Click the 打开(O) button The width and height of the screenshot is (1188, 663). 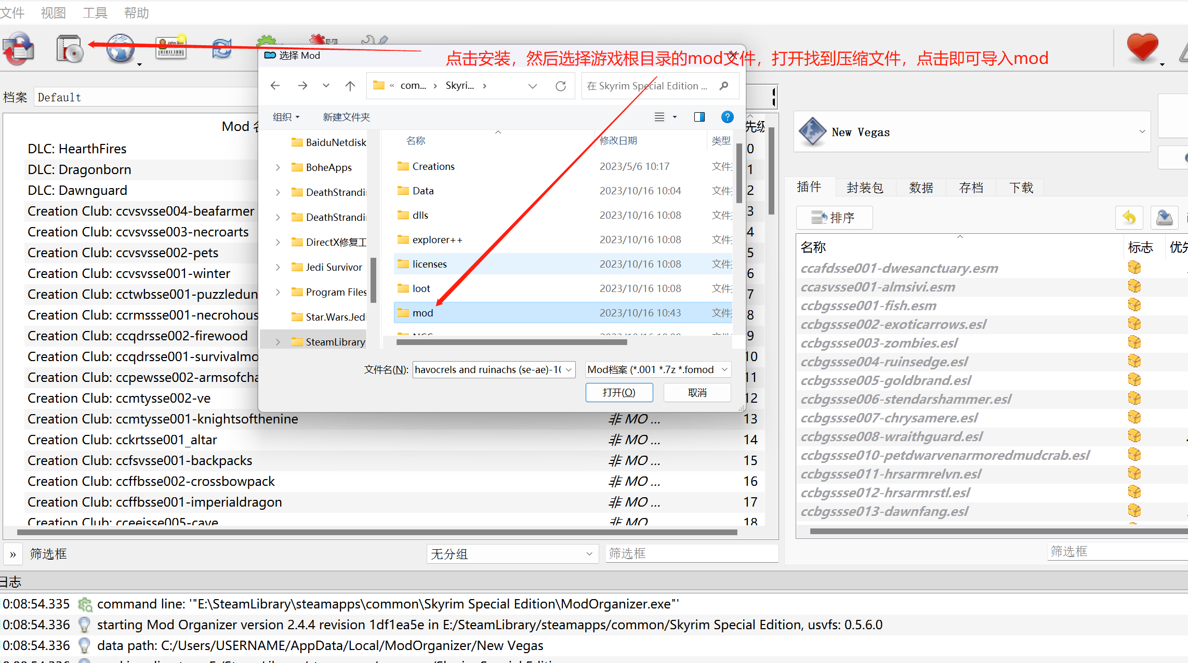click(x=618, y=392)
